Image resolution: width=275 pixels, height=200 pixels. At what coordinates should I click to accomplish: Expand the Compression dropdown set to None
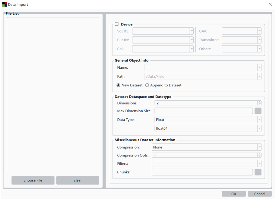pos(259,147)
